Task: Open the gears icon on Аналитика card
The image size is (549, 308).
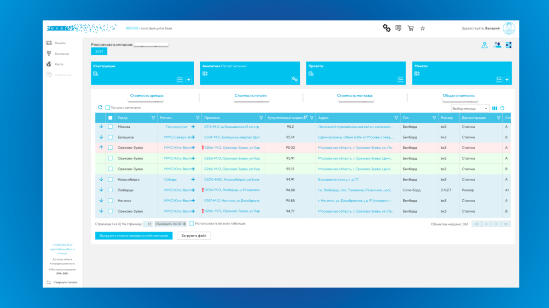Action: pyautogui.click(x=295, y=80)
